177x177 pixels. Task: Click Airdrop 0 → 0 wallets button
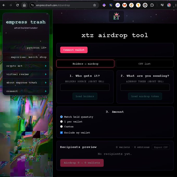[x=82, y=163]
